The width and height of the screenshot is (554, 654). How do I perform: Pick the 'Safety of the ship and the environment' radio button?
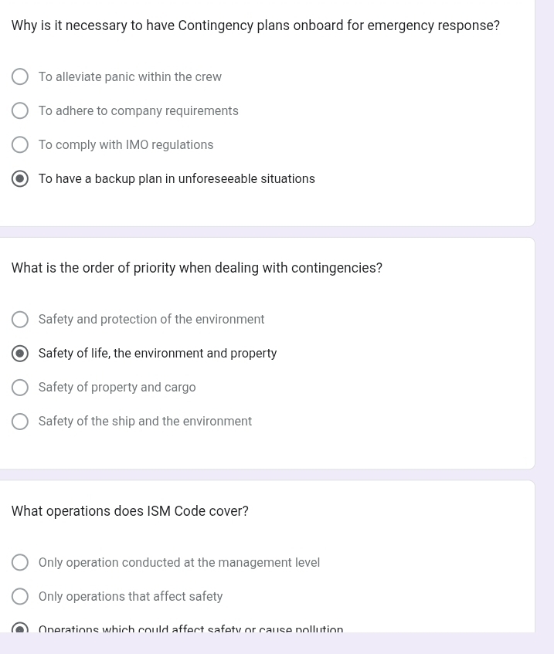coord(20,422)
